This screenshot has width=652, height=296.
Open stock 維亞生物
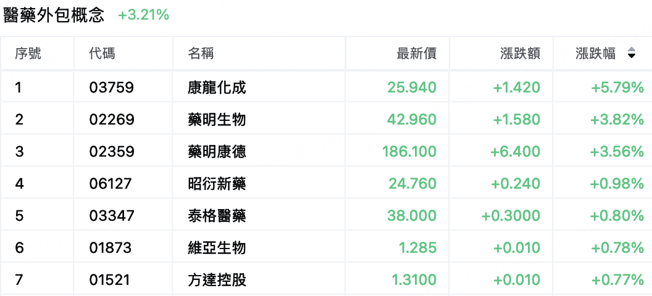pos(217,248)
